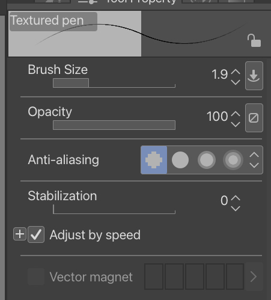The height and width of the screenshot is (300, 271).
Task: Expand Adjust by speed options with plus
Action: click(20, 234)
